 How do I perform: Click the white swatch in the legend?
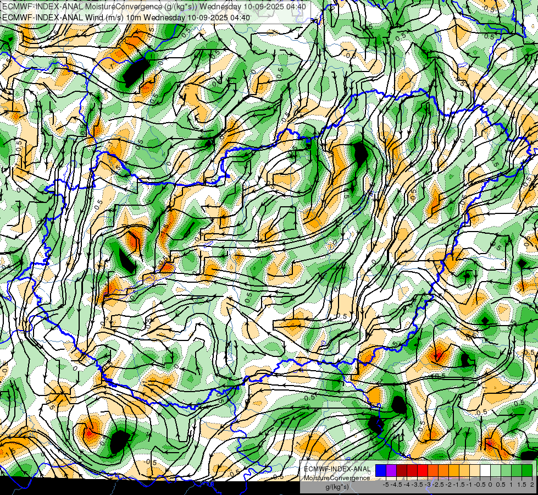click(485, 471)
